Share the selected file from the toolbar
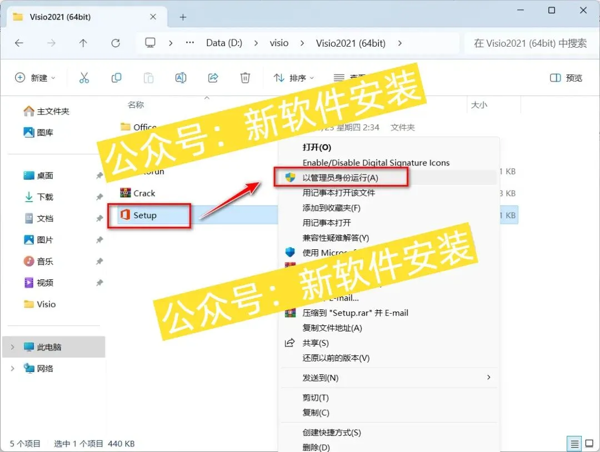Viewport: 600px width, 452px height. [x=213, y=78]
